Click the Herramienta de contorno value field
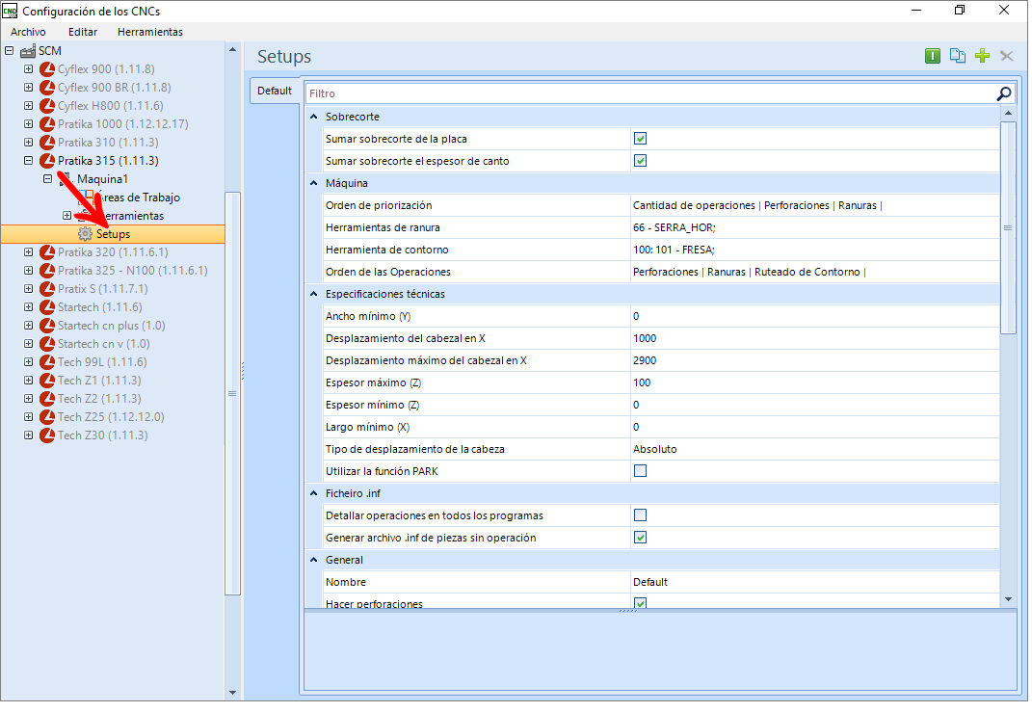 pos(815,250)
